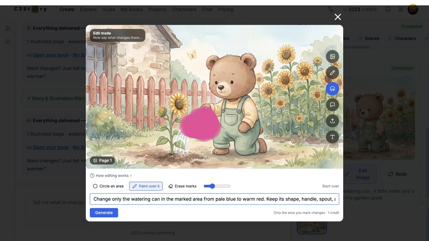The height and width of the screenshot is (241, 429).
Task: Click the highlighted blue lasso tool icon
Action: (332, 89)
